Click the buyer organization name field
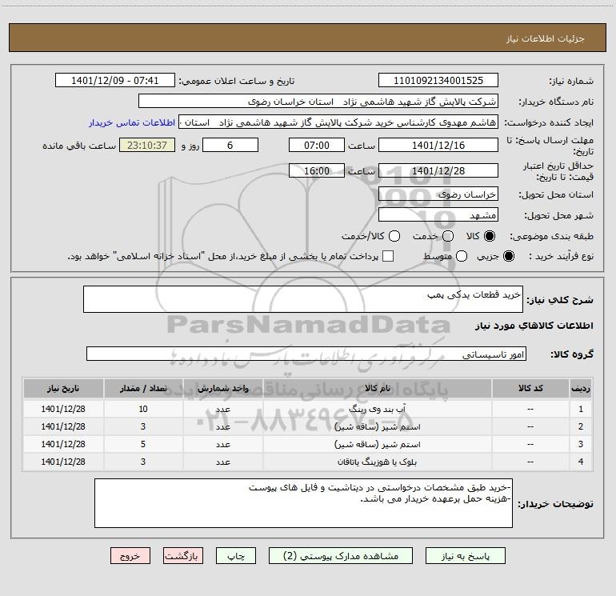The width and height of the screenshot is (616, 596). [x=318, y=102]
